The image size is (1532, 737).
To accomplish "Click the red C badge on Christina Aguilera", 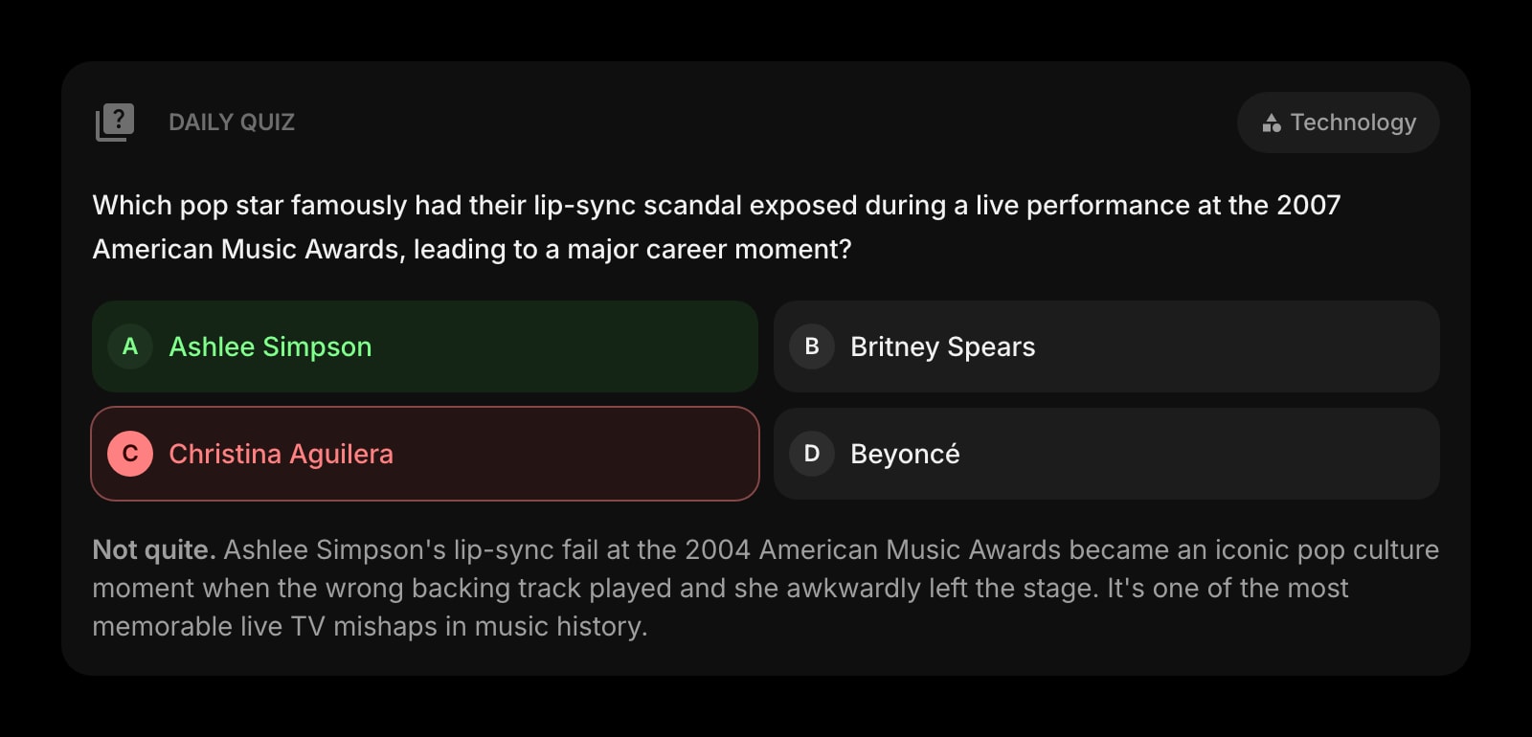I will click(129, 454).
